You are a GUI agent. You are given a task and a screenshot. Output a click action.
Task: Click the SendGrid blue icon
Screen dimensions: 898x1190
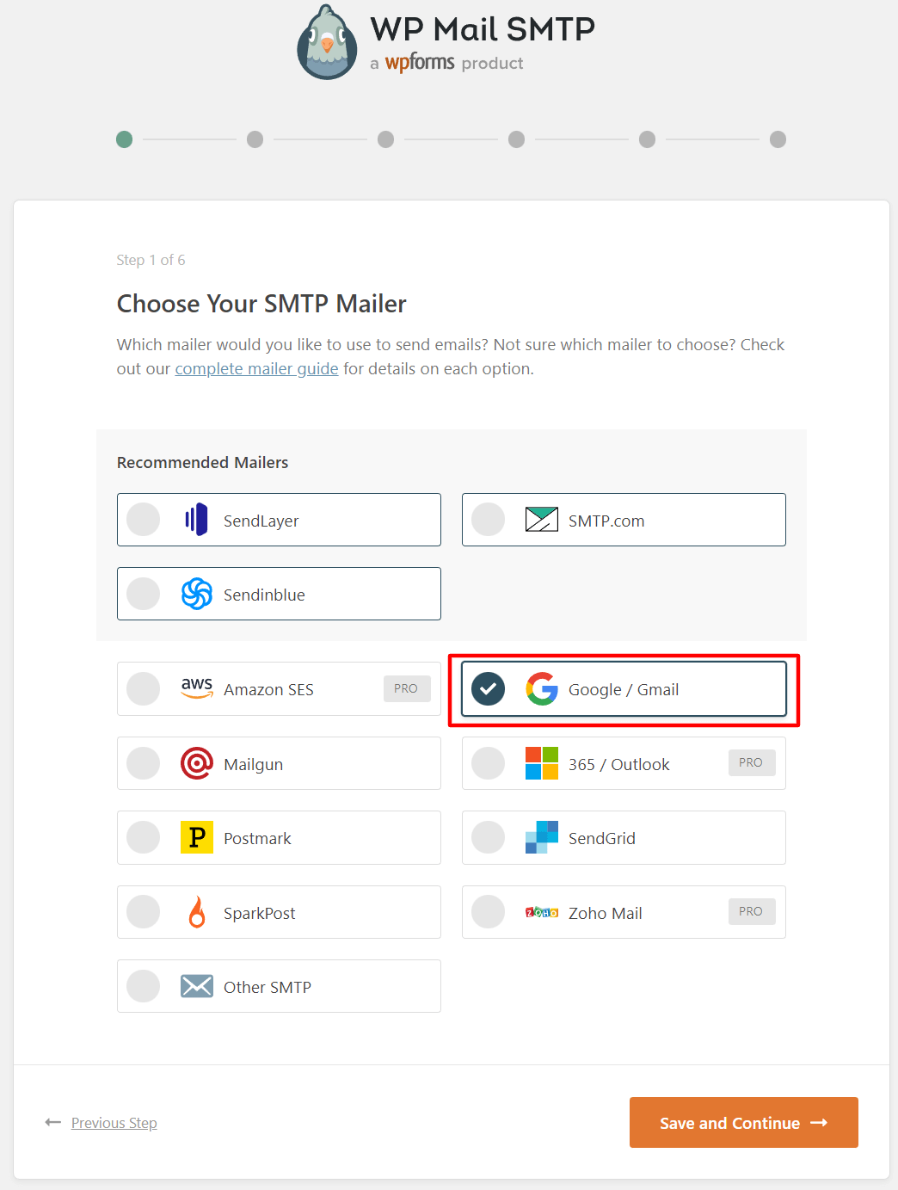point(541,837)
